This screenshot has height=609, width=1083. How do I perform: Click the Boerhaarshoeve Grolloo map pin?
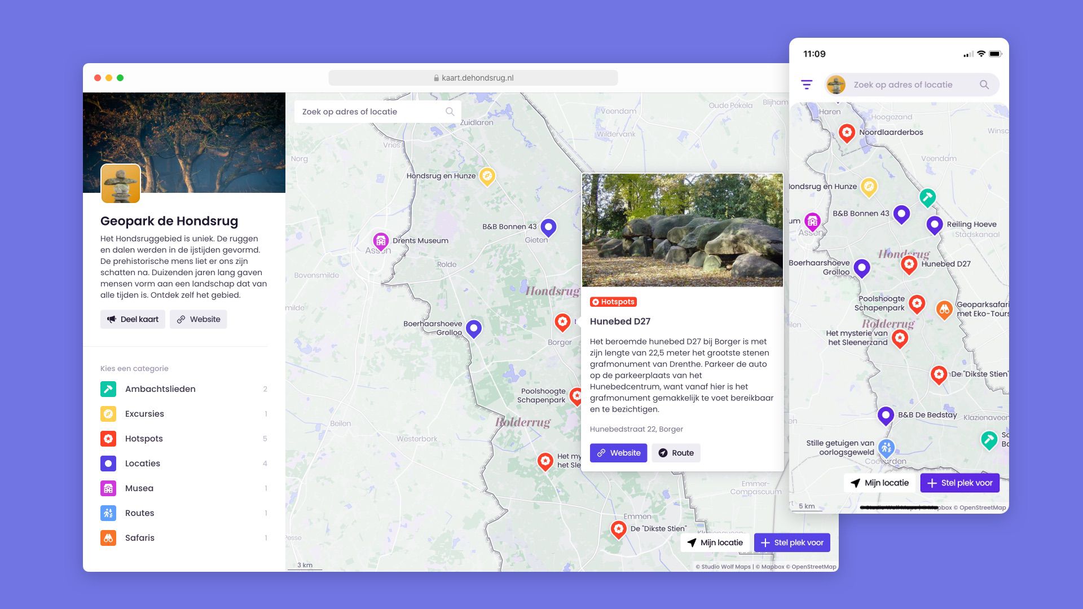pos(474,328)
